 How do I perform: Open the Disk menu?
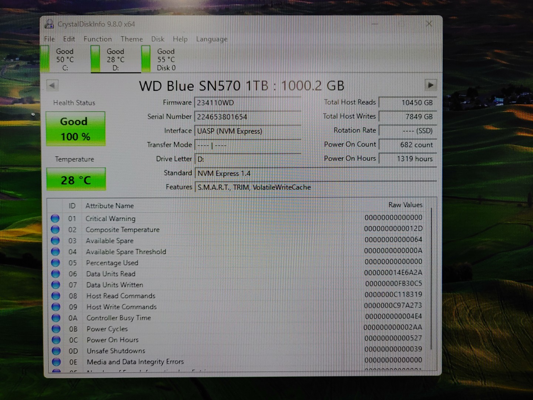158,39
